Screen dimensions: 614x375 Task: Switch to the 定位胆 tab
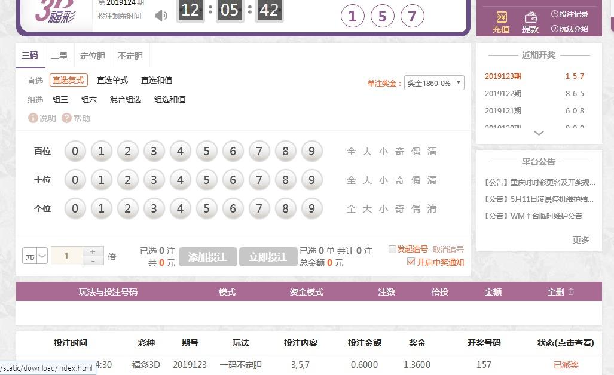(x=93, y=56)
